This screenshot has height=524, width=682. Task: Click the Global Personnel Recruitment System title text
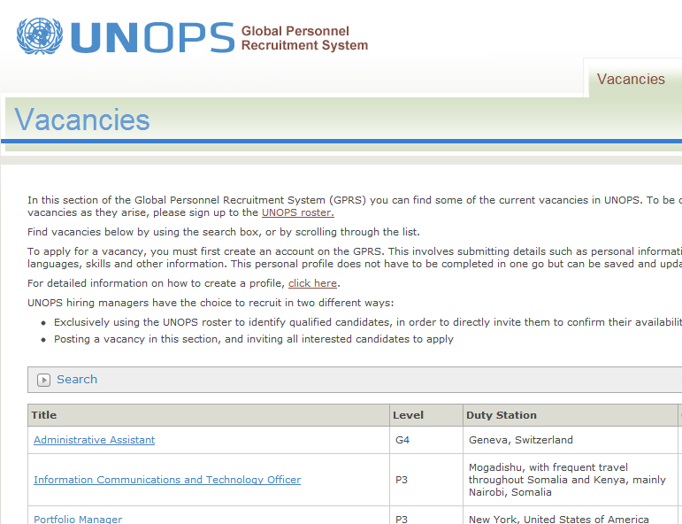303,39
